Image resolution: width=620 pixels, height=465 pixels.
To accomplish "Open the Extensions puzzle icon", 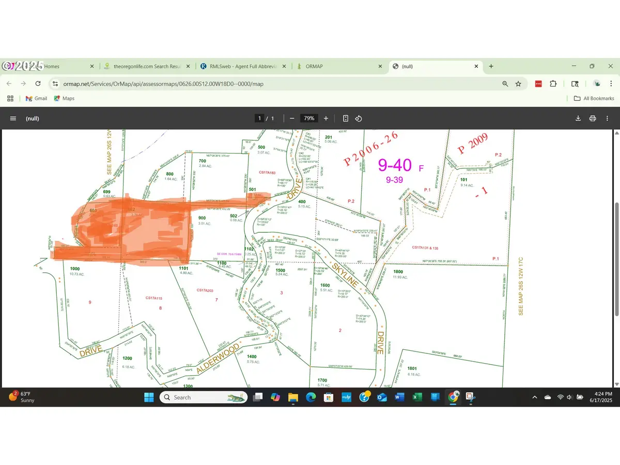I will [553, 84].
